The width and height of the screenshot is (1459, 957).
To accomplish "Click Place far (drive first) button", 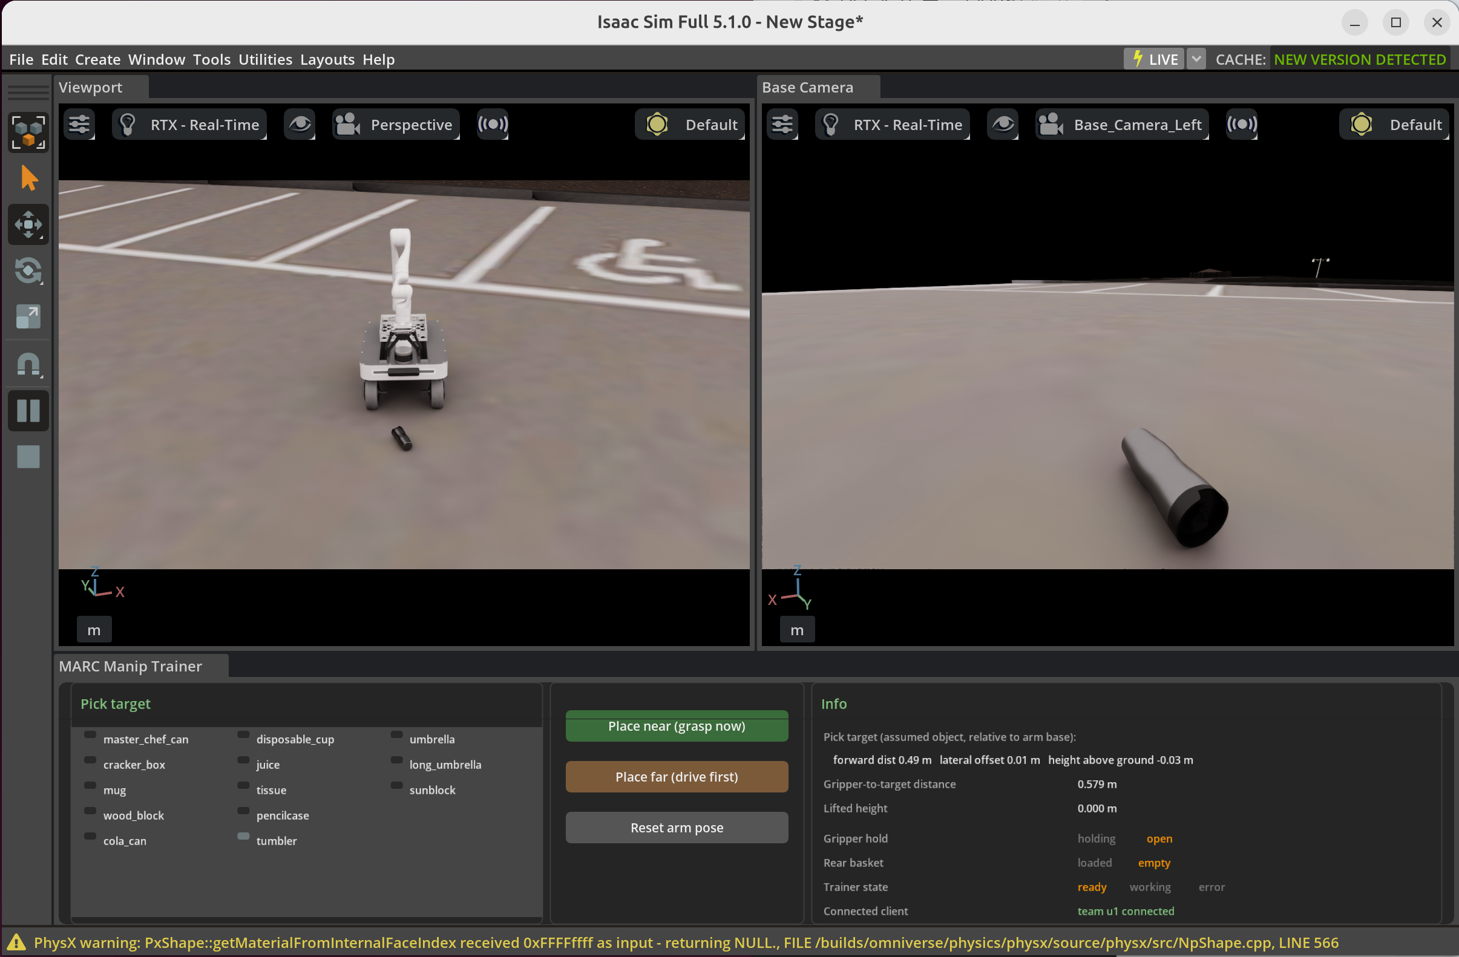I will pos(677,777).
